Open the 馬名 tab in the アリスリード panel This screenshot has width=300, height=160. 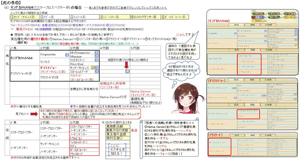(x=237, y=135)
